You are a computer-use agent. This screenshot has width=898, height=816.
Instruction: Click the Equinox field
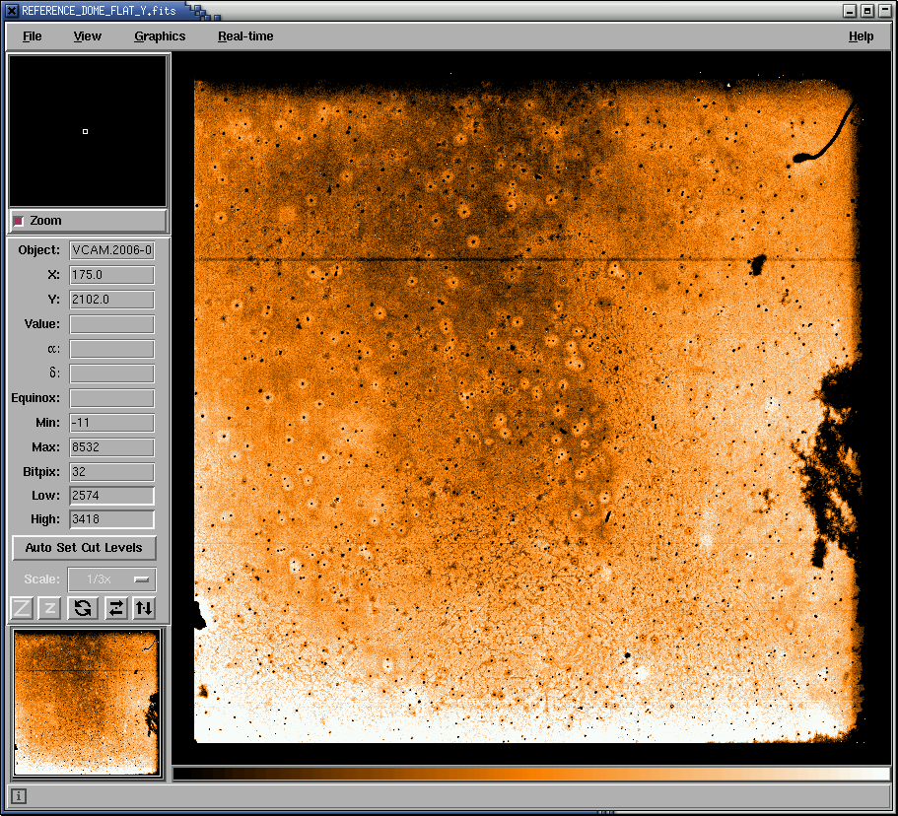111,398
